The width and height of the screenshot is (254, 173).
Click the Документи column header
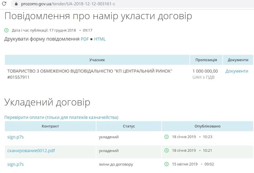tap(238, 60)
